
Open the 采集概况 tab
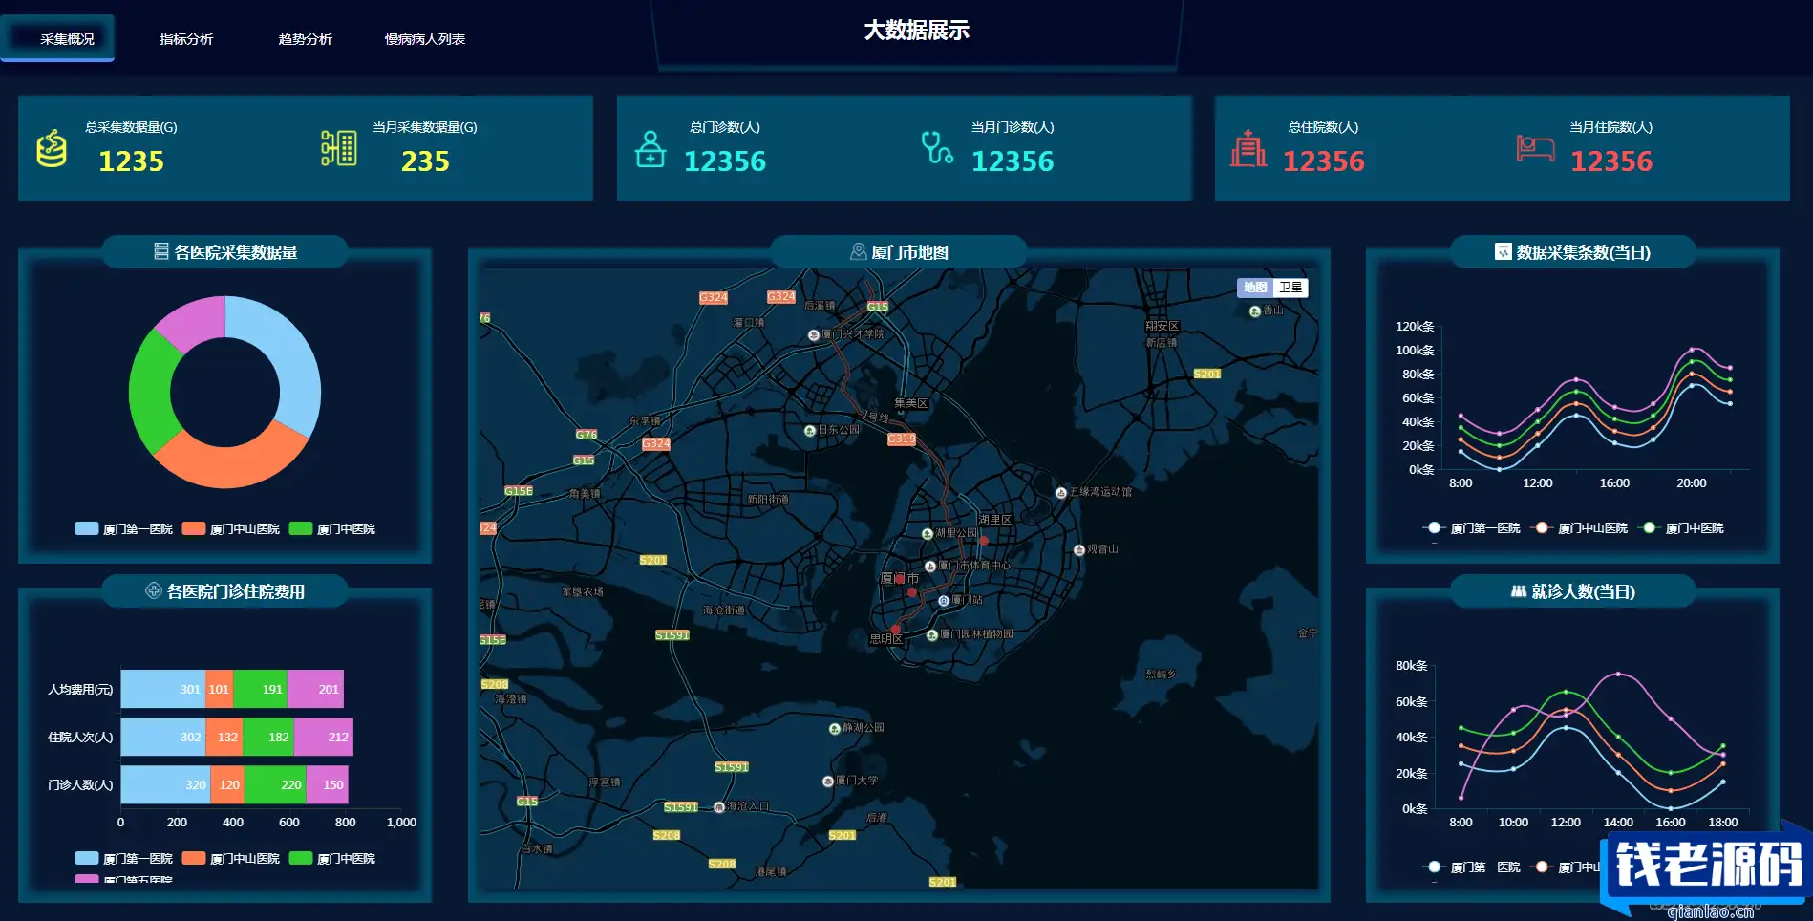click(x=58, y=38)
